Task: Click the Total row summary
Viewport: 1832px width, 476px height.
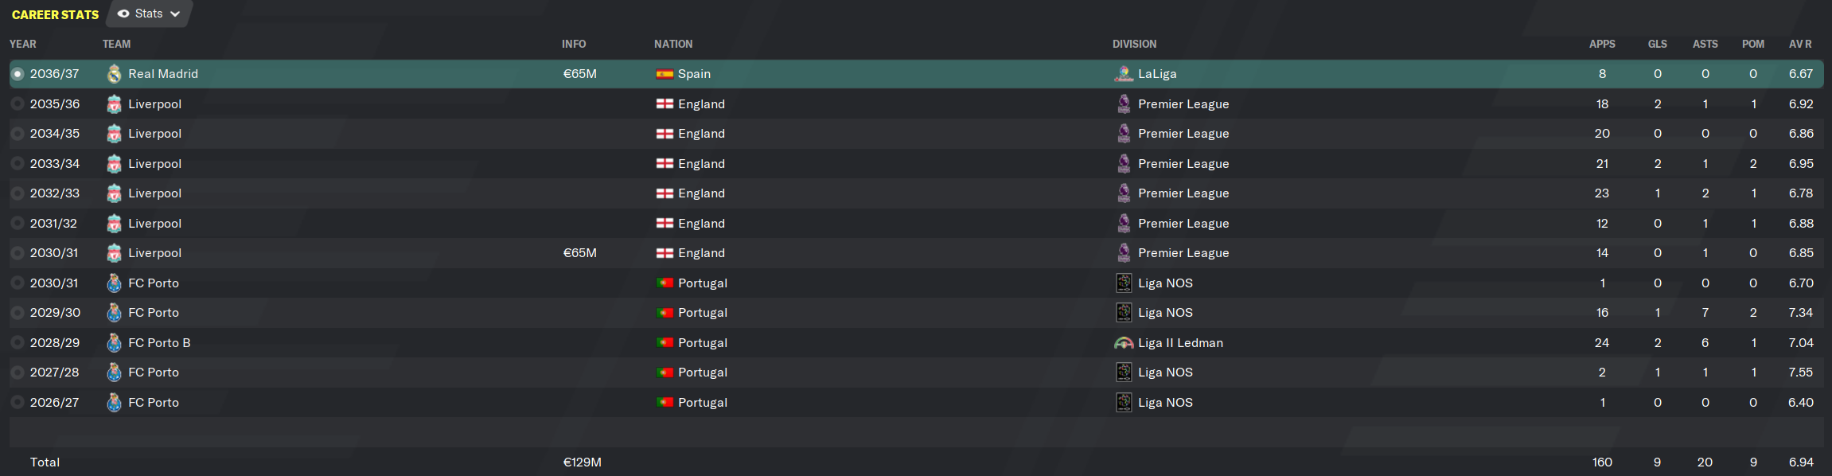Action: (x=917, y=462)
